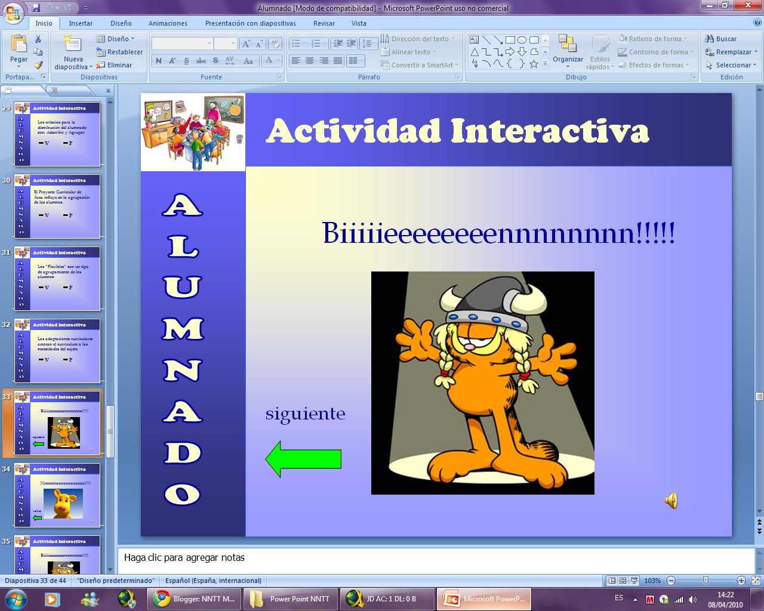The width and height of the screenshot is (764, 611).
Task: Open Buscar binoculars search tool
Action: pos(720,39)
